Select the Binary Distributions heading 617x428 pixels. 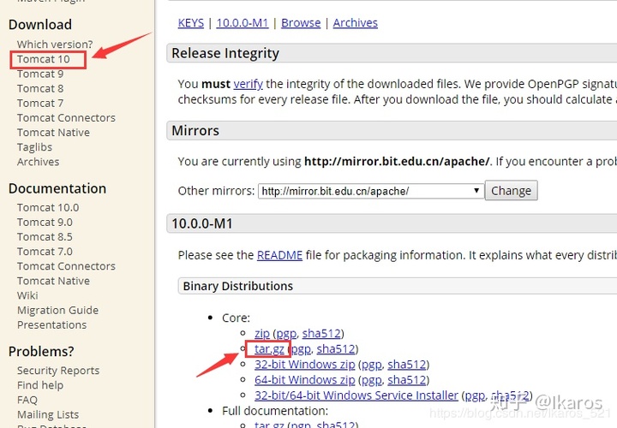(238, 286)
